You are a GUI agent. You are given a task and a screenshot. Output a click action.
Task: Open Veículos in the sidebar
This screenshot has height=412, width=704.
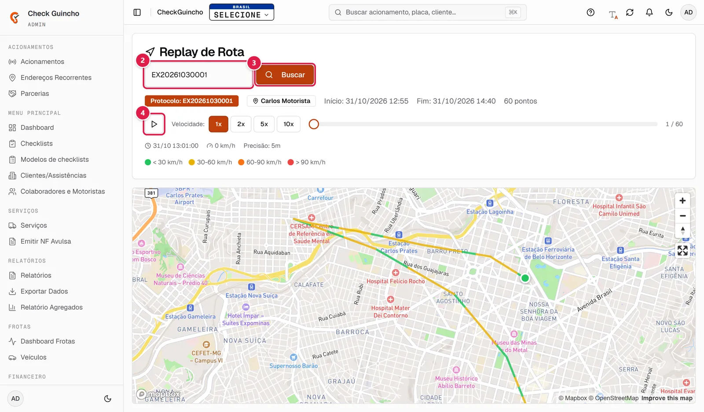coord(62,357)
